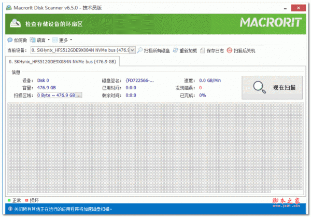This screenshot has height=217, width=311.
Task: Click the 0.0 GB/Min speed value
Action: (x=210, y=80)
